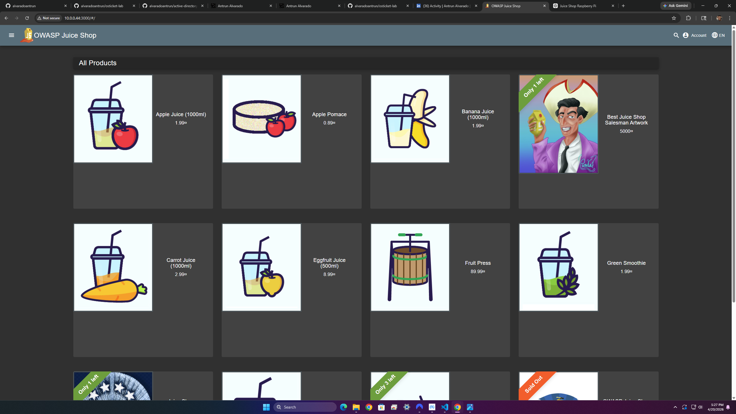Click the 89.99¤ price text

click(x=478, y=271)
